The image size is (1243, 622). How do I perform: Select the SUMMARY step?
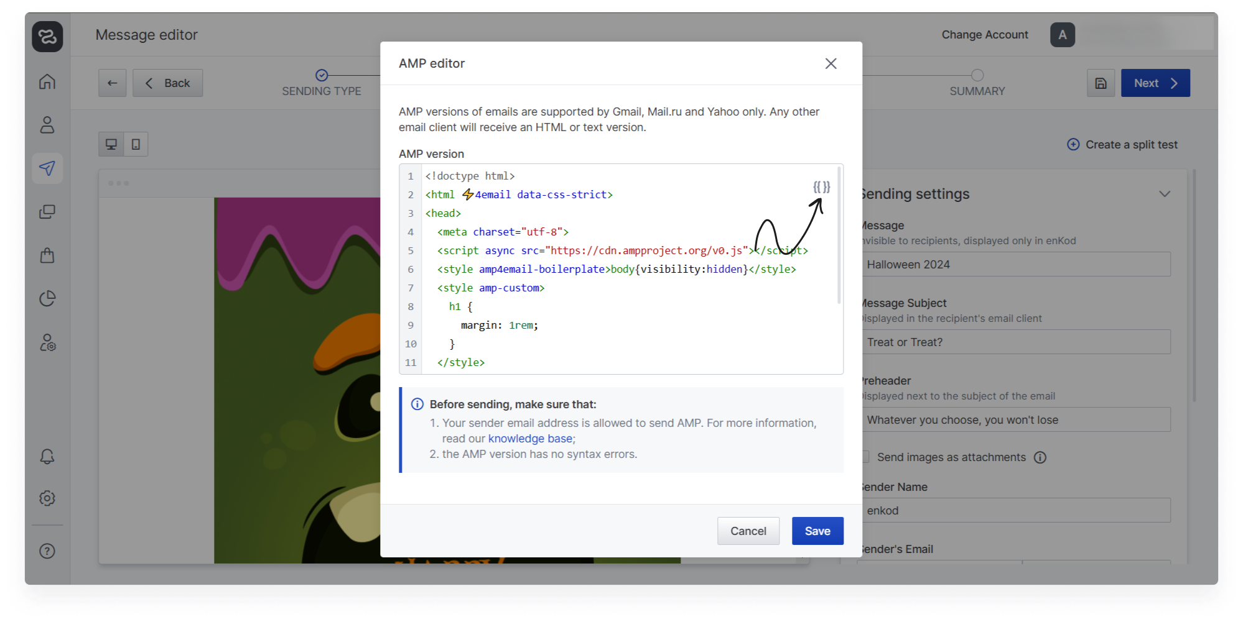tap(977, 83)
